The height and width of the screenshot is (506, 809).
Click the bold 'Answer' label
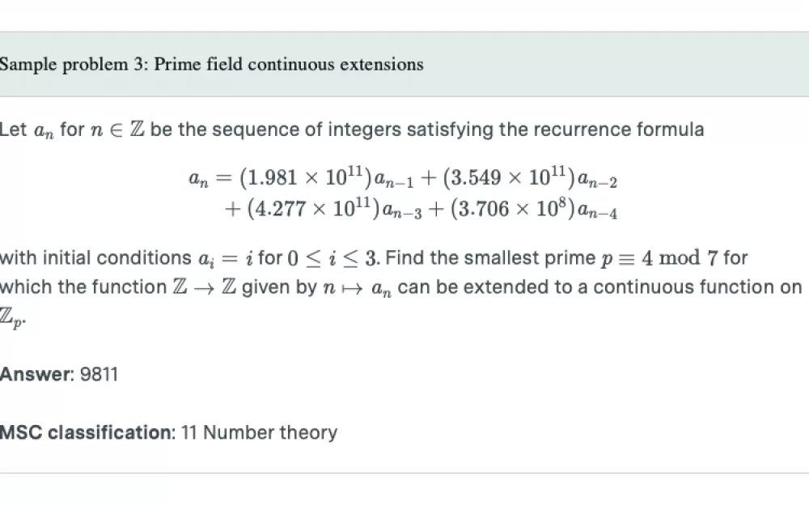click(x=36, y=374)
